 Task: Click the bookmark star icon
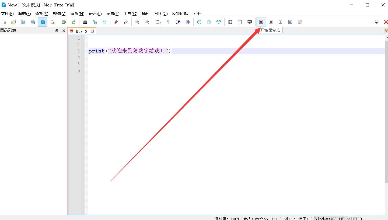tap(104, 22)
